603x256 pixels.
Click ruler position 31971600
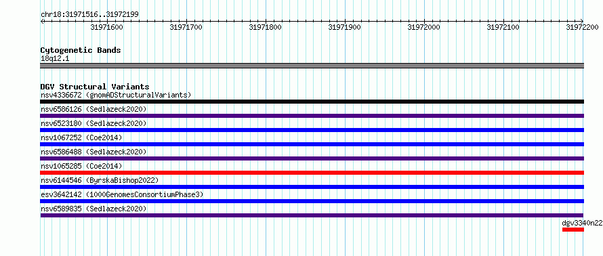[x=106, y=27]
